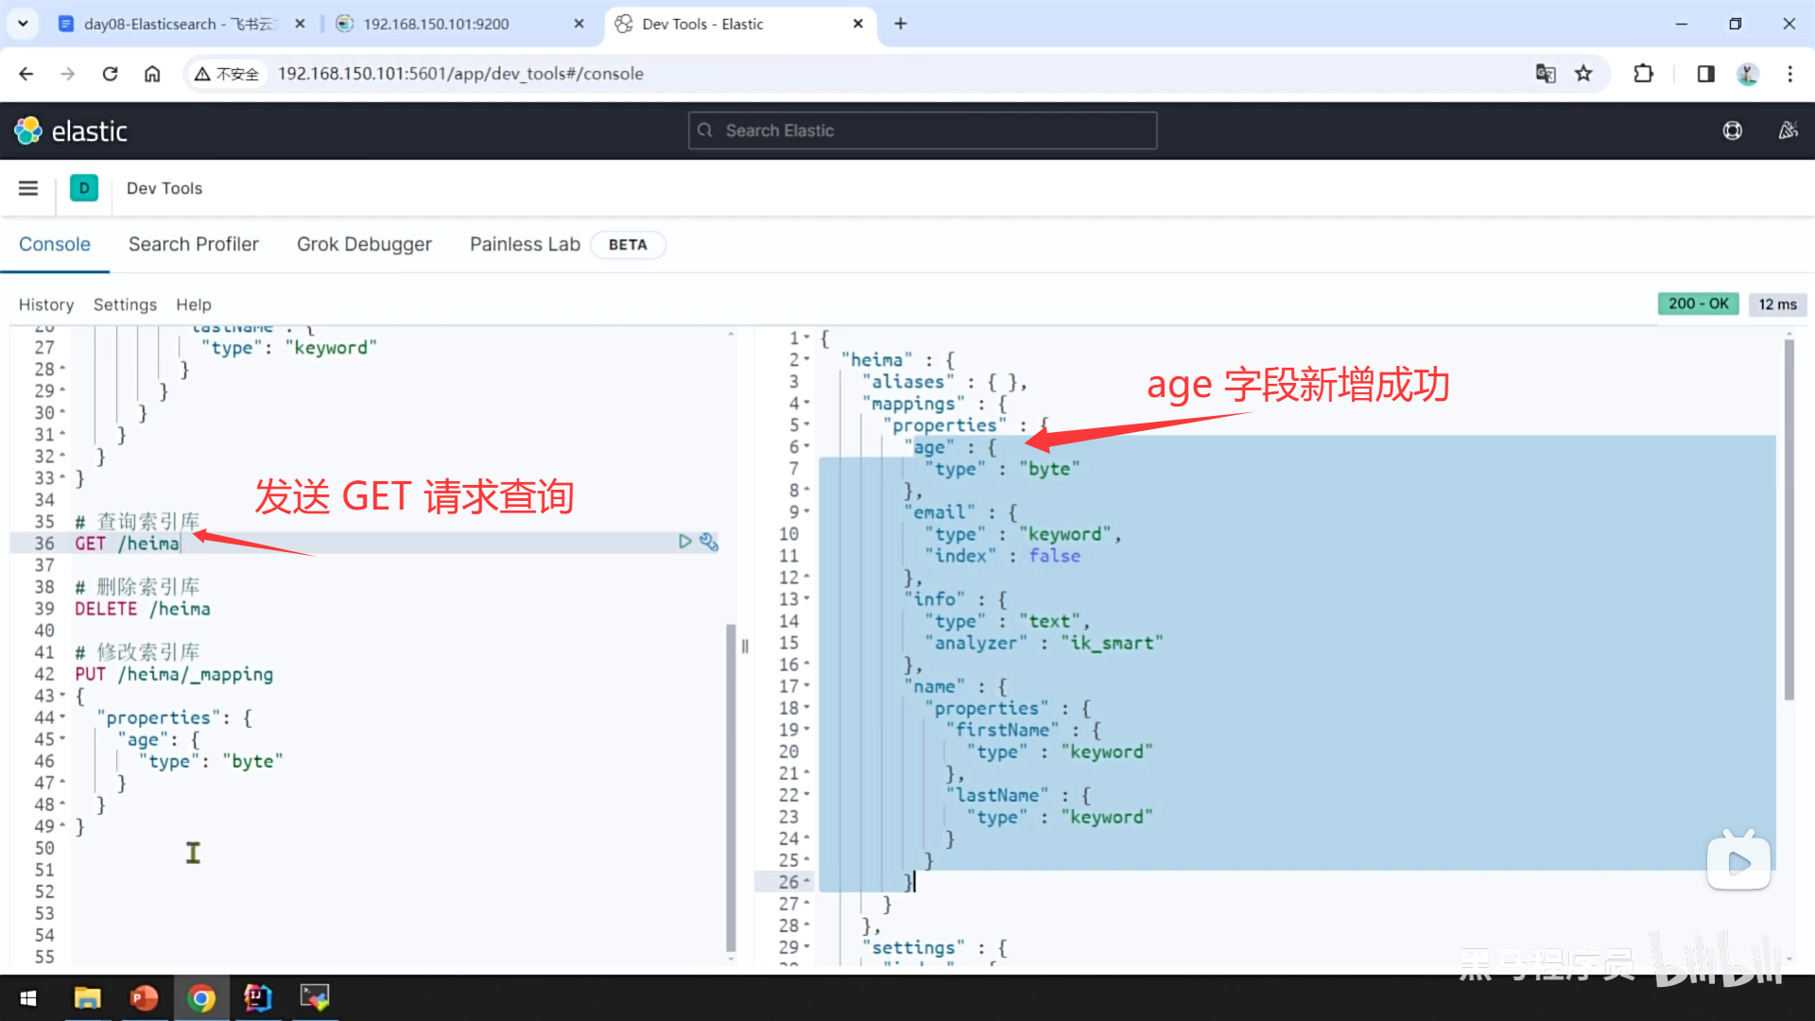Switch to Search Profiler tab
This screenshot has width=1815, height=1021.
pyautogui.click(x=193, y=244)
